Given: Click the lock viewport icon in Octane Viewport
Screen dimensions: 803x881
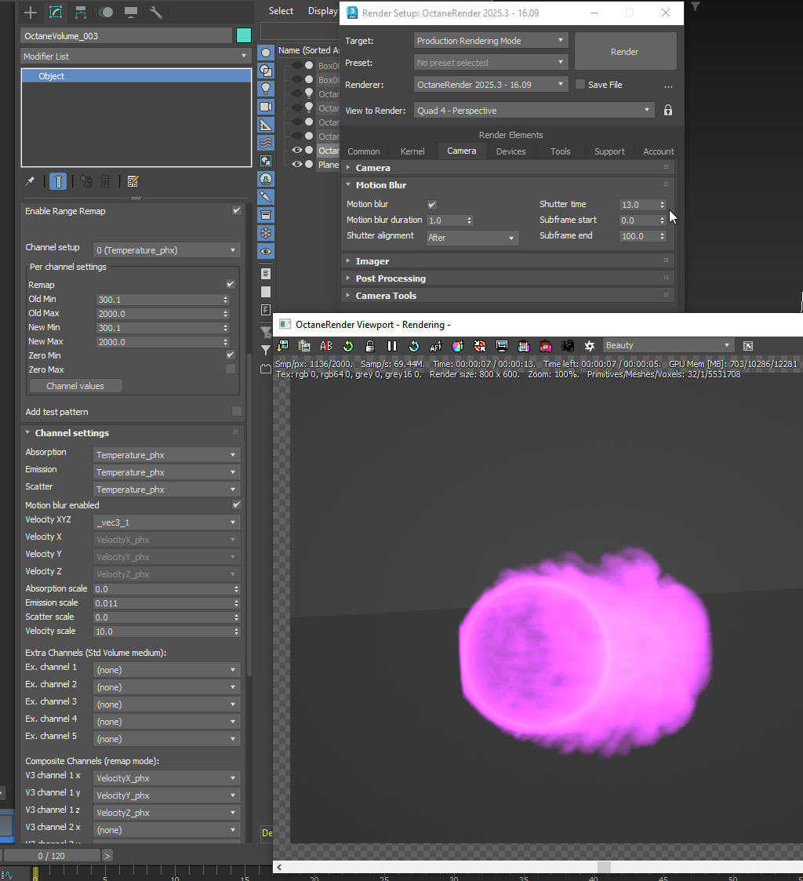Looking at the screenshot, I should pyautogui.click(x=369, y=346).
